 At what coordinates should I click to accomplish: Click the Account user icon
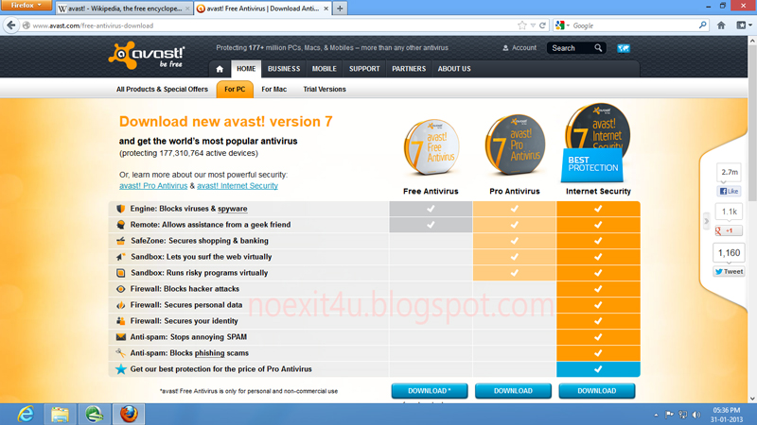(505, 48)
